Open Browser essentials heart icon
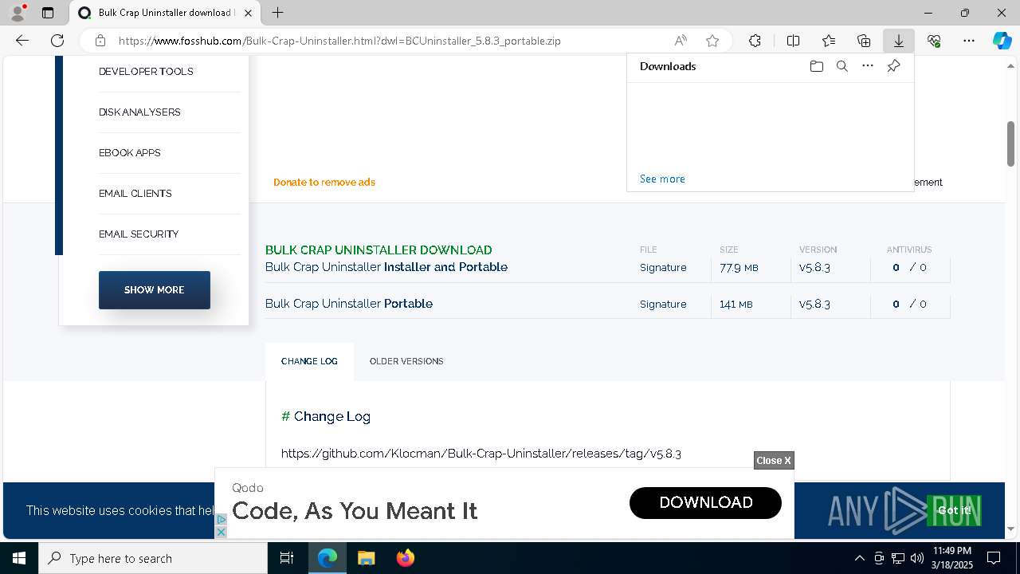The width and height of the screenshot is (1020, 574). pos(934,41)
